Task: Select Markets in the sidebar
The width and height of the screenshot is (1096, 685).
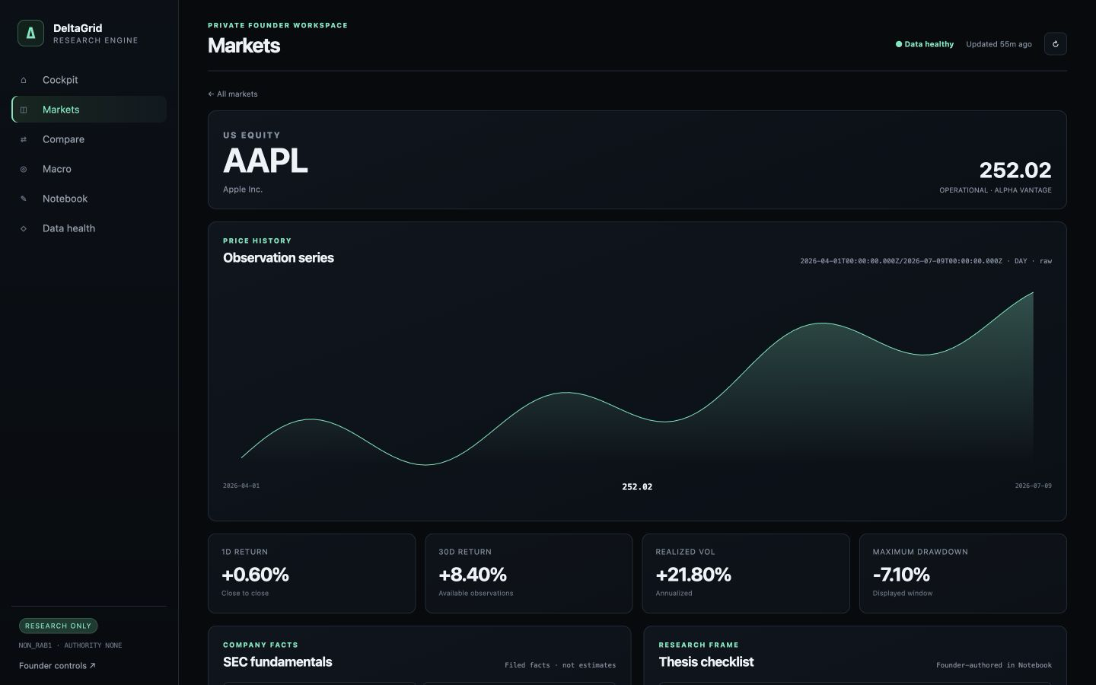Action: point(89,110)
